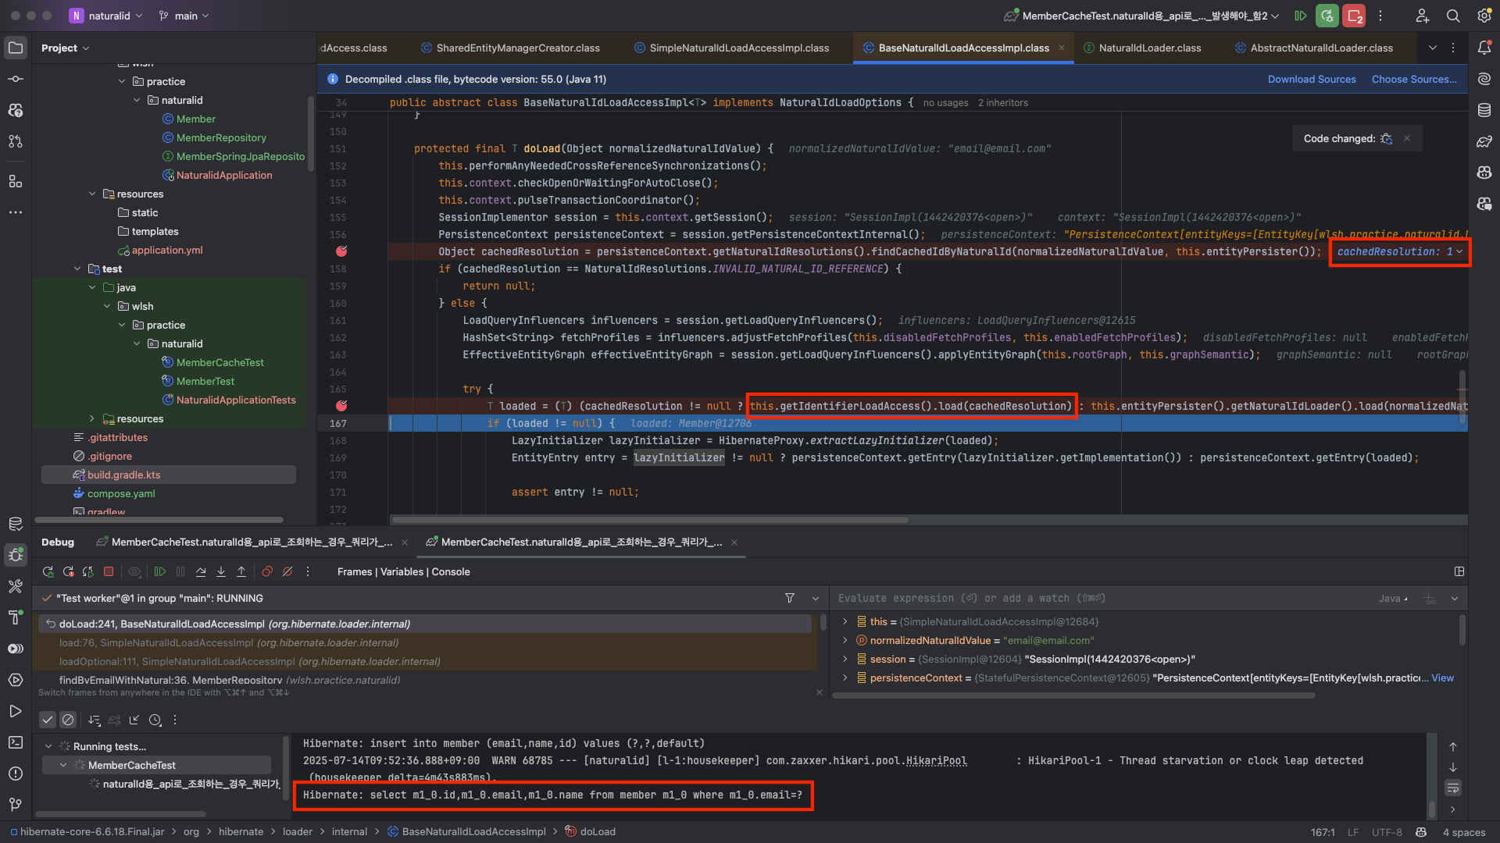This screenshot has width=1500, height=843.
Task: Switch to NaturalIdLoader.class tab
Action: [x=1149, y=48]
